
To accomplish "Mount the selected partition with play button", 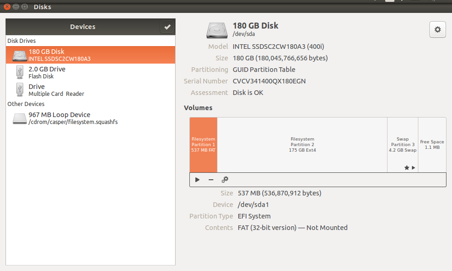I will coord(198,180).
